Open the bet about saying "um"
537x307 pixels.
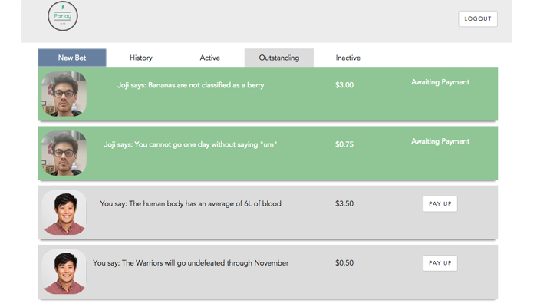point(190,144)
